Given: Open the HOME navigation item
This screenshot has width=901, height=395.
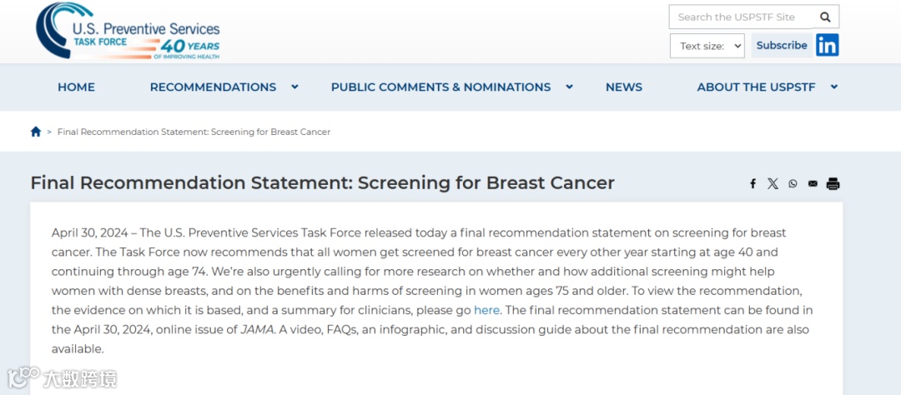Looking at the screenshot, I should click(x=76, y=87).
